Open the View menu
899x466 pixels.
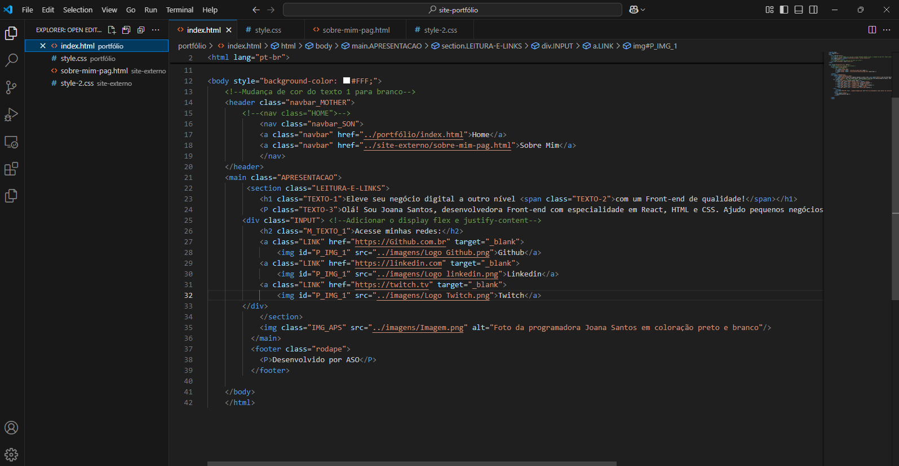tap(109, 10)
